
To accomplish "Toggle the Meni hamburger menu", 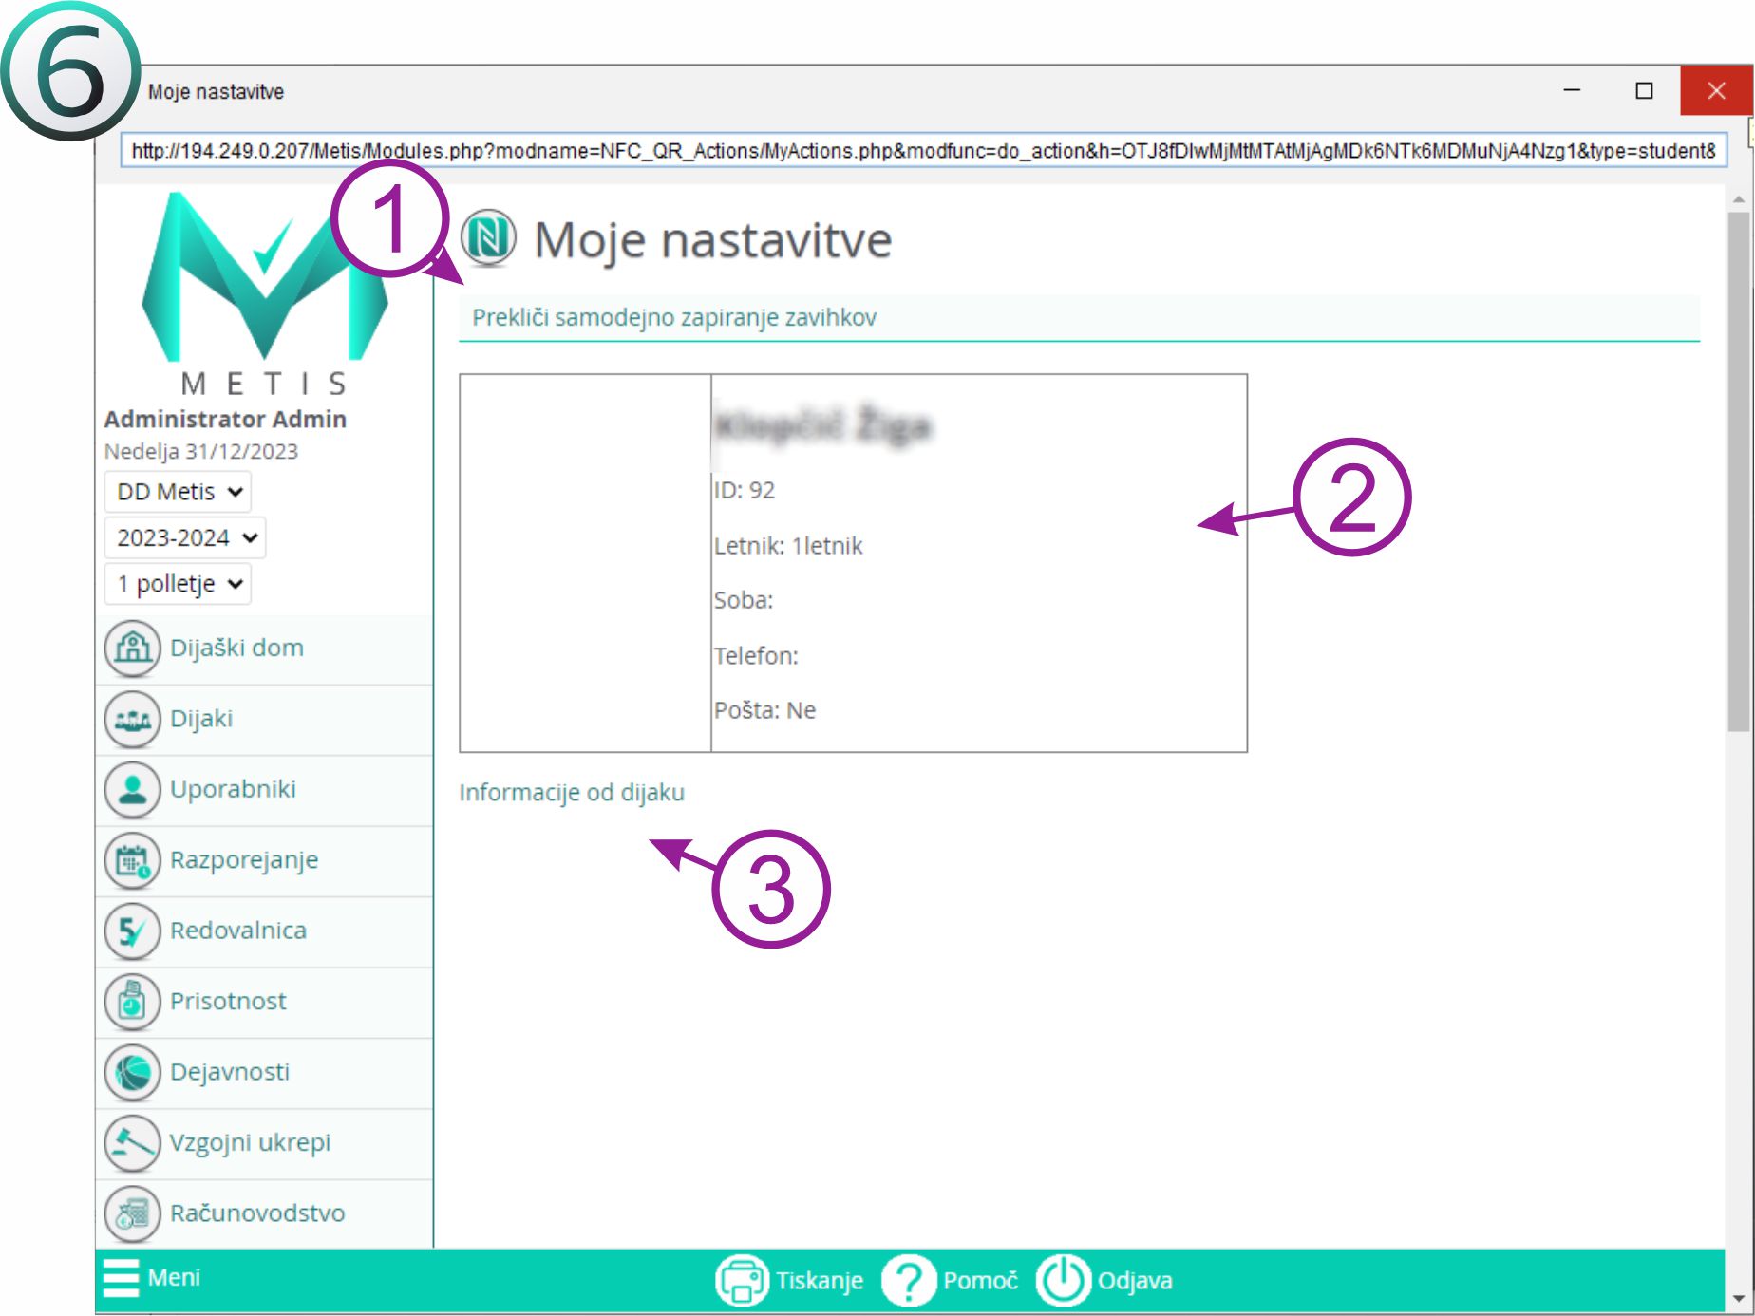I will click(x=122, y=1278).
